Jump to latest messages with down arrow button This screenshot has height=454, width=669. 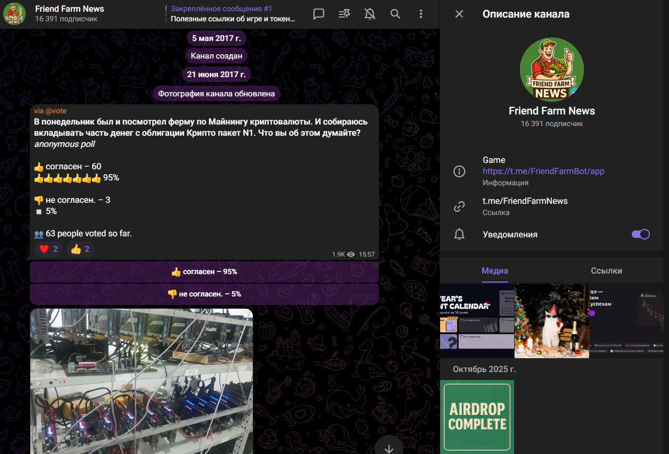pos(389,448)
